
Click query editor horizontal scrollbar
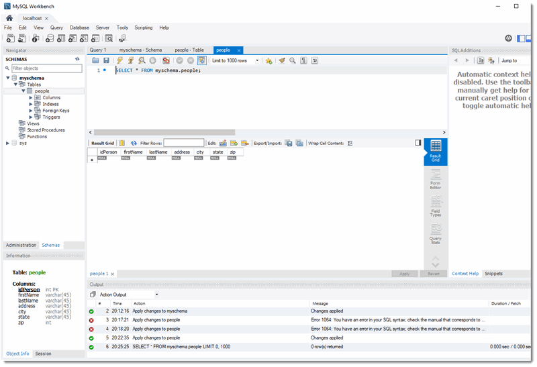click(164, 132)
